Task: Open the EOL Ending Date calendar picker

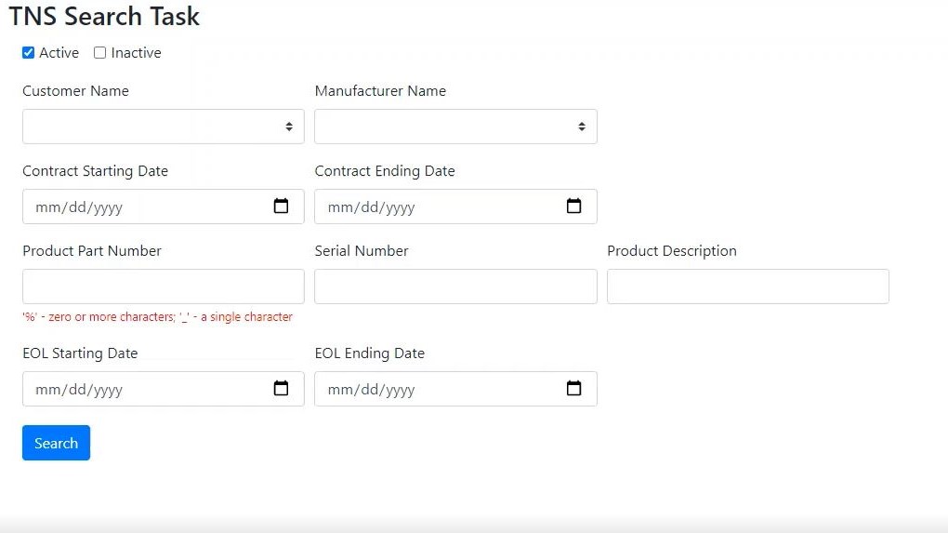Action: coord(573,389)
